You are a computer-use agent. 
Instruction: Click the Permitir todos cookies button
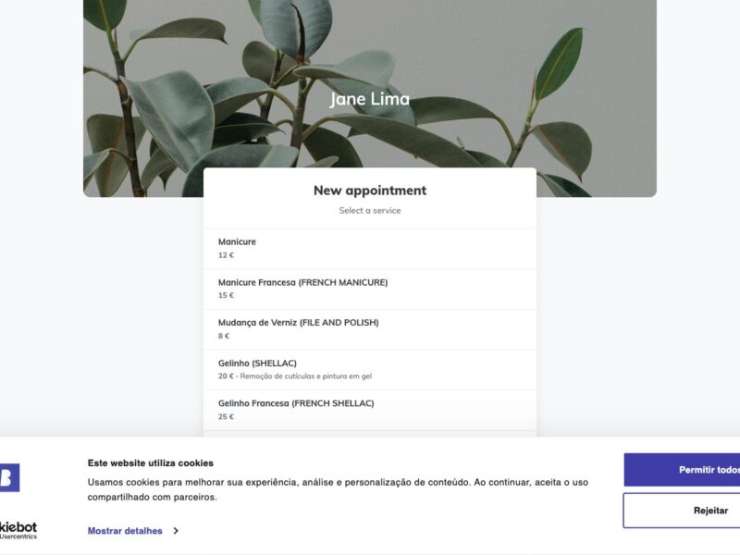pos(682,470)
